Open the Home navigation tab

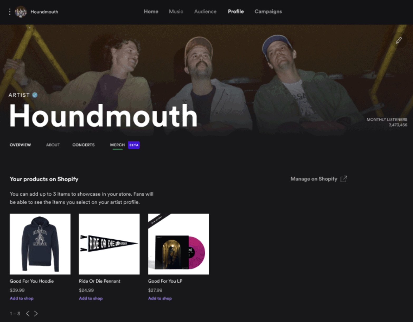pos(151,12)
